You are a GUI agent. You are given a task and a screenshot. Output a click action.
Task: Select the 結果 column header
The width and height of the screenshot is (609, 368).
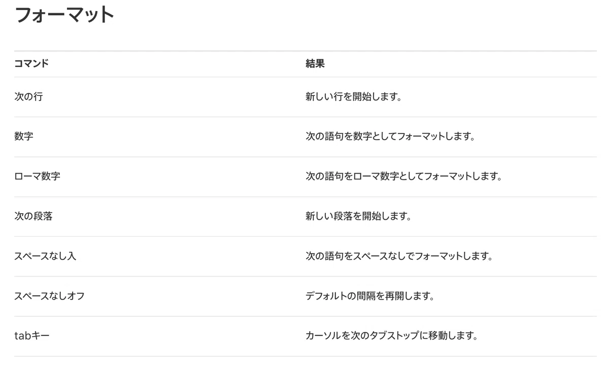click(315, 64)
